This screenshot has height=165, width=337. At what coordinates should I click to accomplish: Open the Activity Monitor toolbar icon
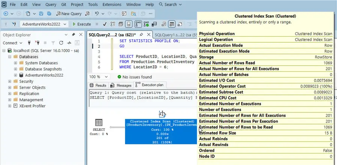124,13
